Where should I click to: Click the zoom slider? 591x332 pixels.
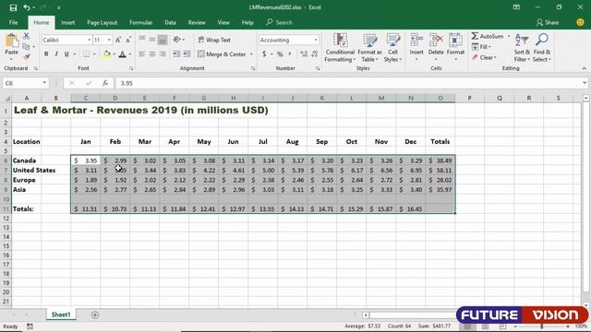click(x=542, y=326)
